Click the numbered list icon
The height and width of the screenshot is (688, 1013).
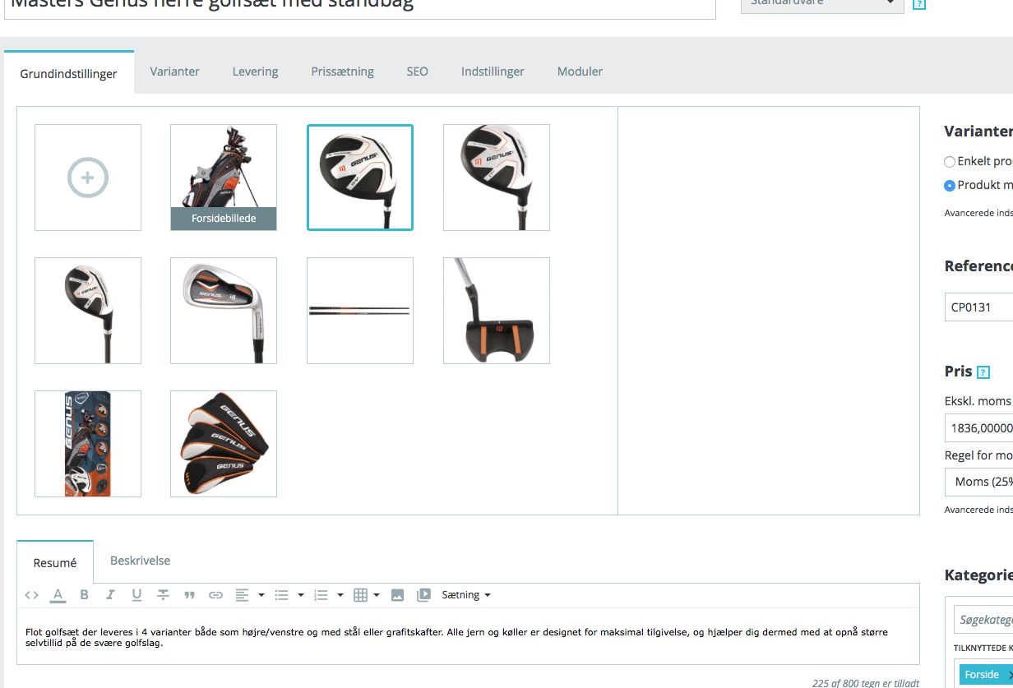point(321,595)
